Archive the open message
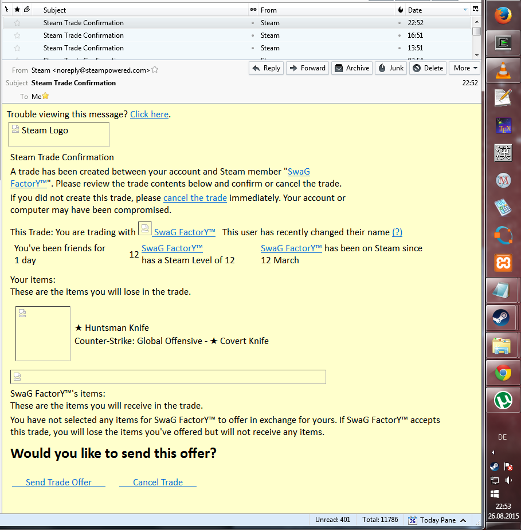This screenshot has width=521, height=530. coord(352,68)
